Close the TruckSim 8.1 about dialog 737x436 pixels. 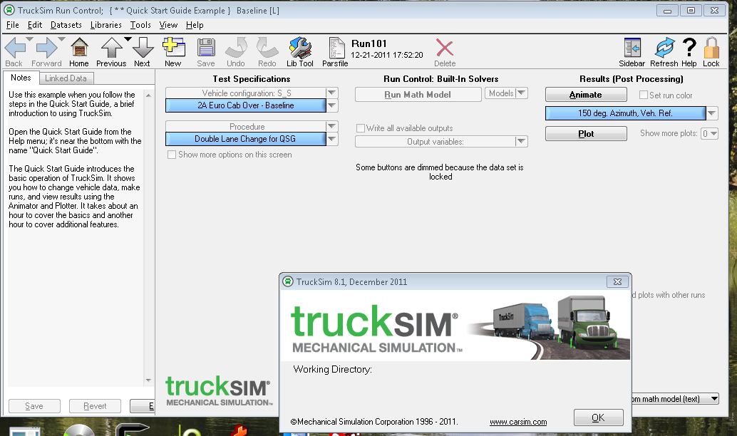click(x=618, y=281)
